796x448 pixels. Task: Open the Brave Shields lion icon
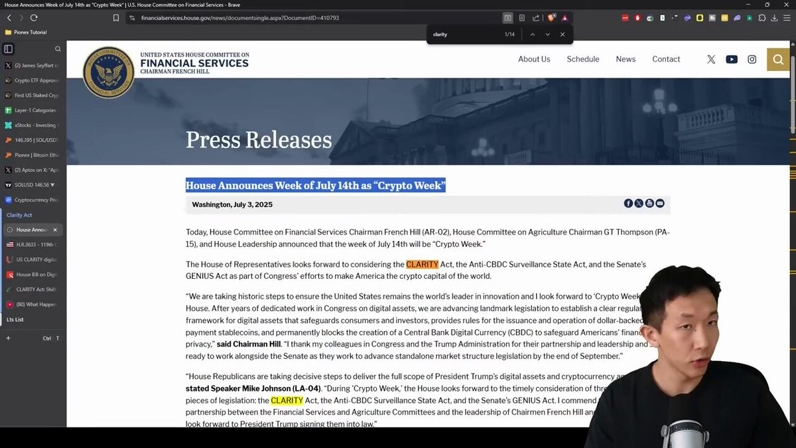pyautogui.click(x=551, y=18)
